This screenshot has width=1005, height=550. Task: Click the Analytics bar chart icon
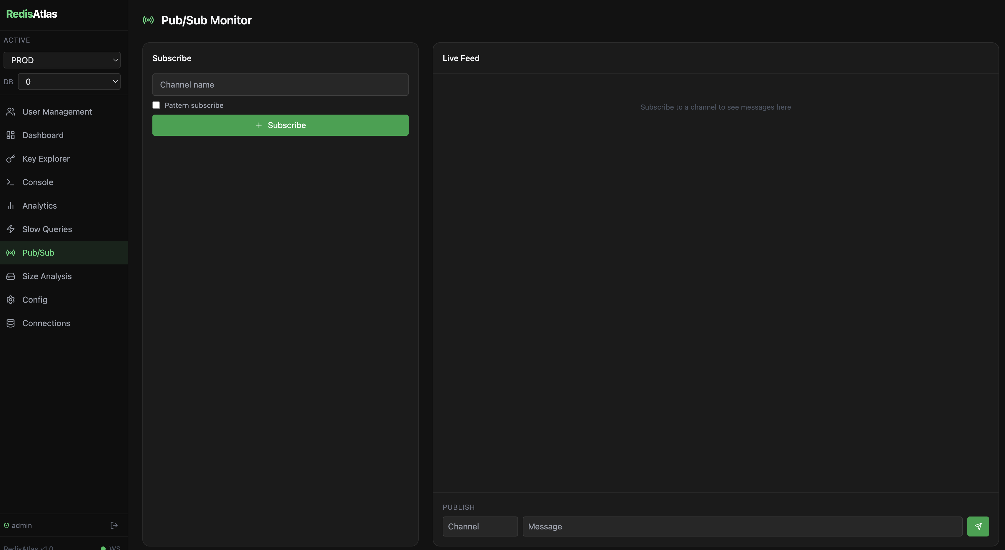click(x=11, y=206)
